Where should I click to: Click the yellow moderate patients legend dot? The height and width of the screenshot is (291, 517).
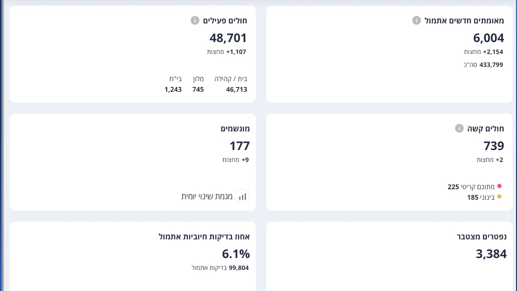[499, 197]
